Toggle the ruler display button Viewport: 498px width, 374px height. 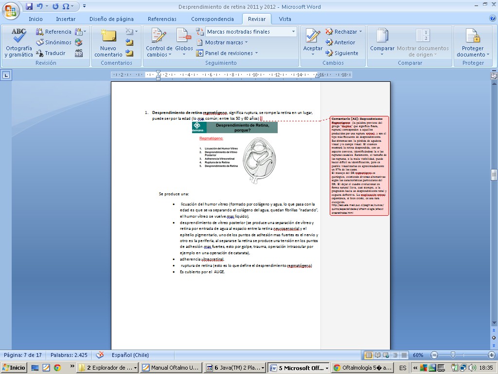pos(494,75)
